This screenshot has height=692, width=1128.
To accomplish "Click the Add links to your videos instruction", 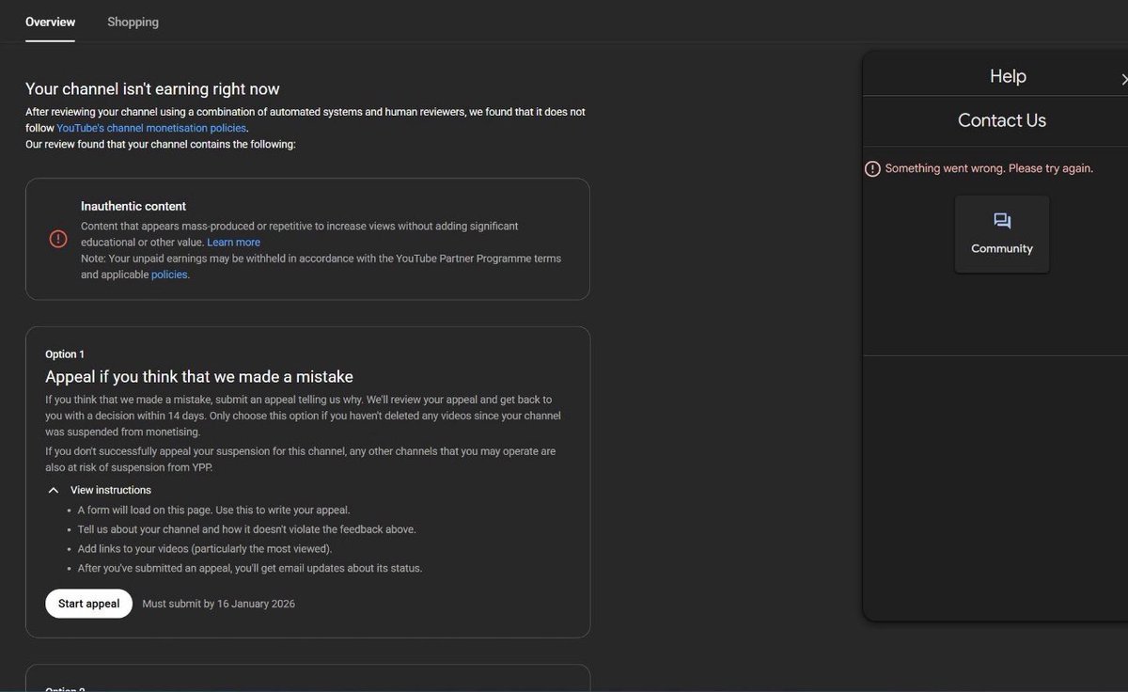I will point(205,548).
